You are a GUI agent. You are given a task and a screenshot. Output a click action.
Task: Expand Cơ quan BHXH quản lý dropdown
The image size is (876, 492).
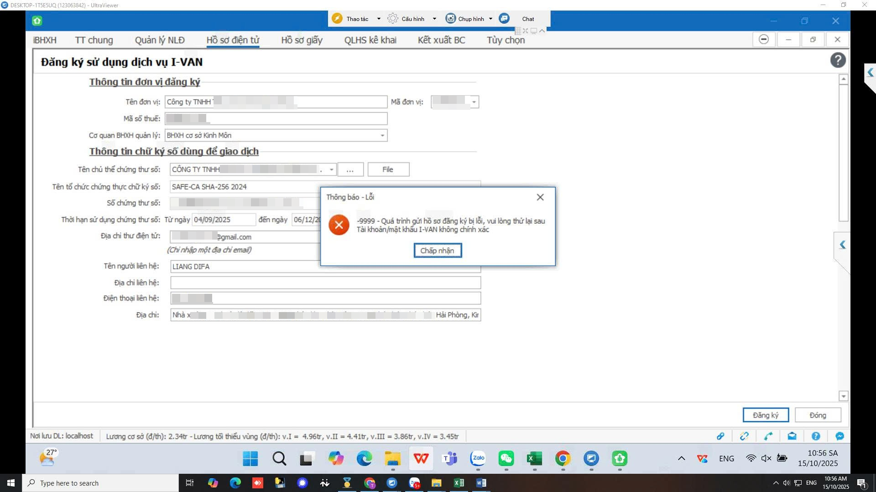tap(382, 135)
